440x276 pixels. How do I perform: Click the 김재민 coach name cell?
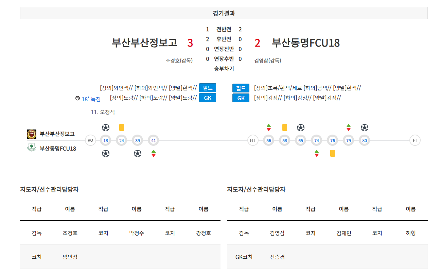(344, 233)
